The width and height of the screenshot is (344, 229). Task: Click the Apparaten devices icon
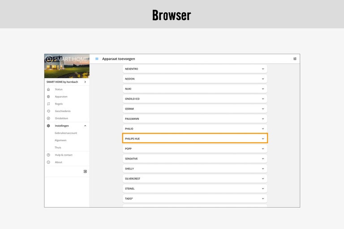pos(48,97)
